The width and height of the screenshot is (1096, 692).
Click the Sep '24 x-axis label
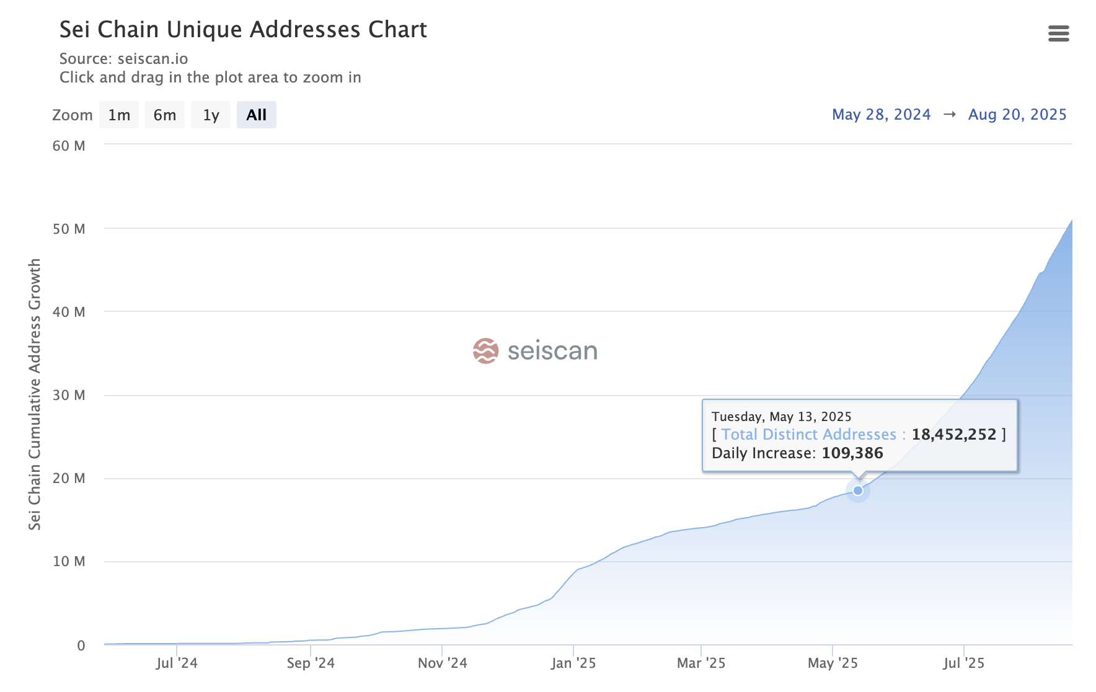coord(310,663)
